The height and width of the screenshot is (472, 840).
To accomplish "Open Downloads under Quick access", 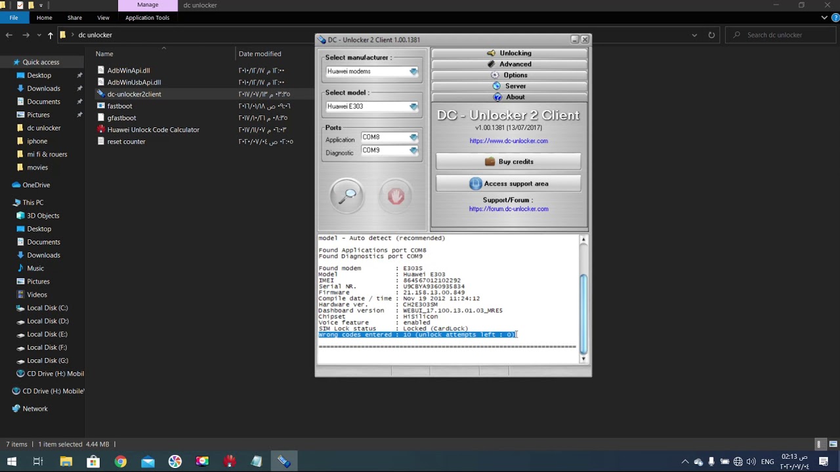I will pyautogui.click(x=43, y=88).
